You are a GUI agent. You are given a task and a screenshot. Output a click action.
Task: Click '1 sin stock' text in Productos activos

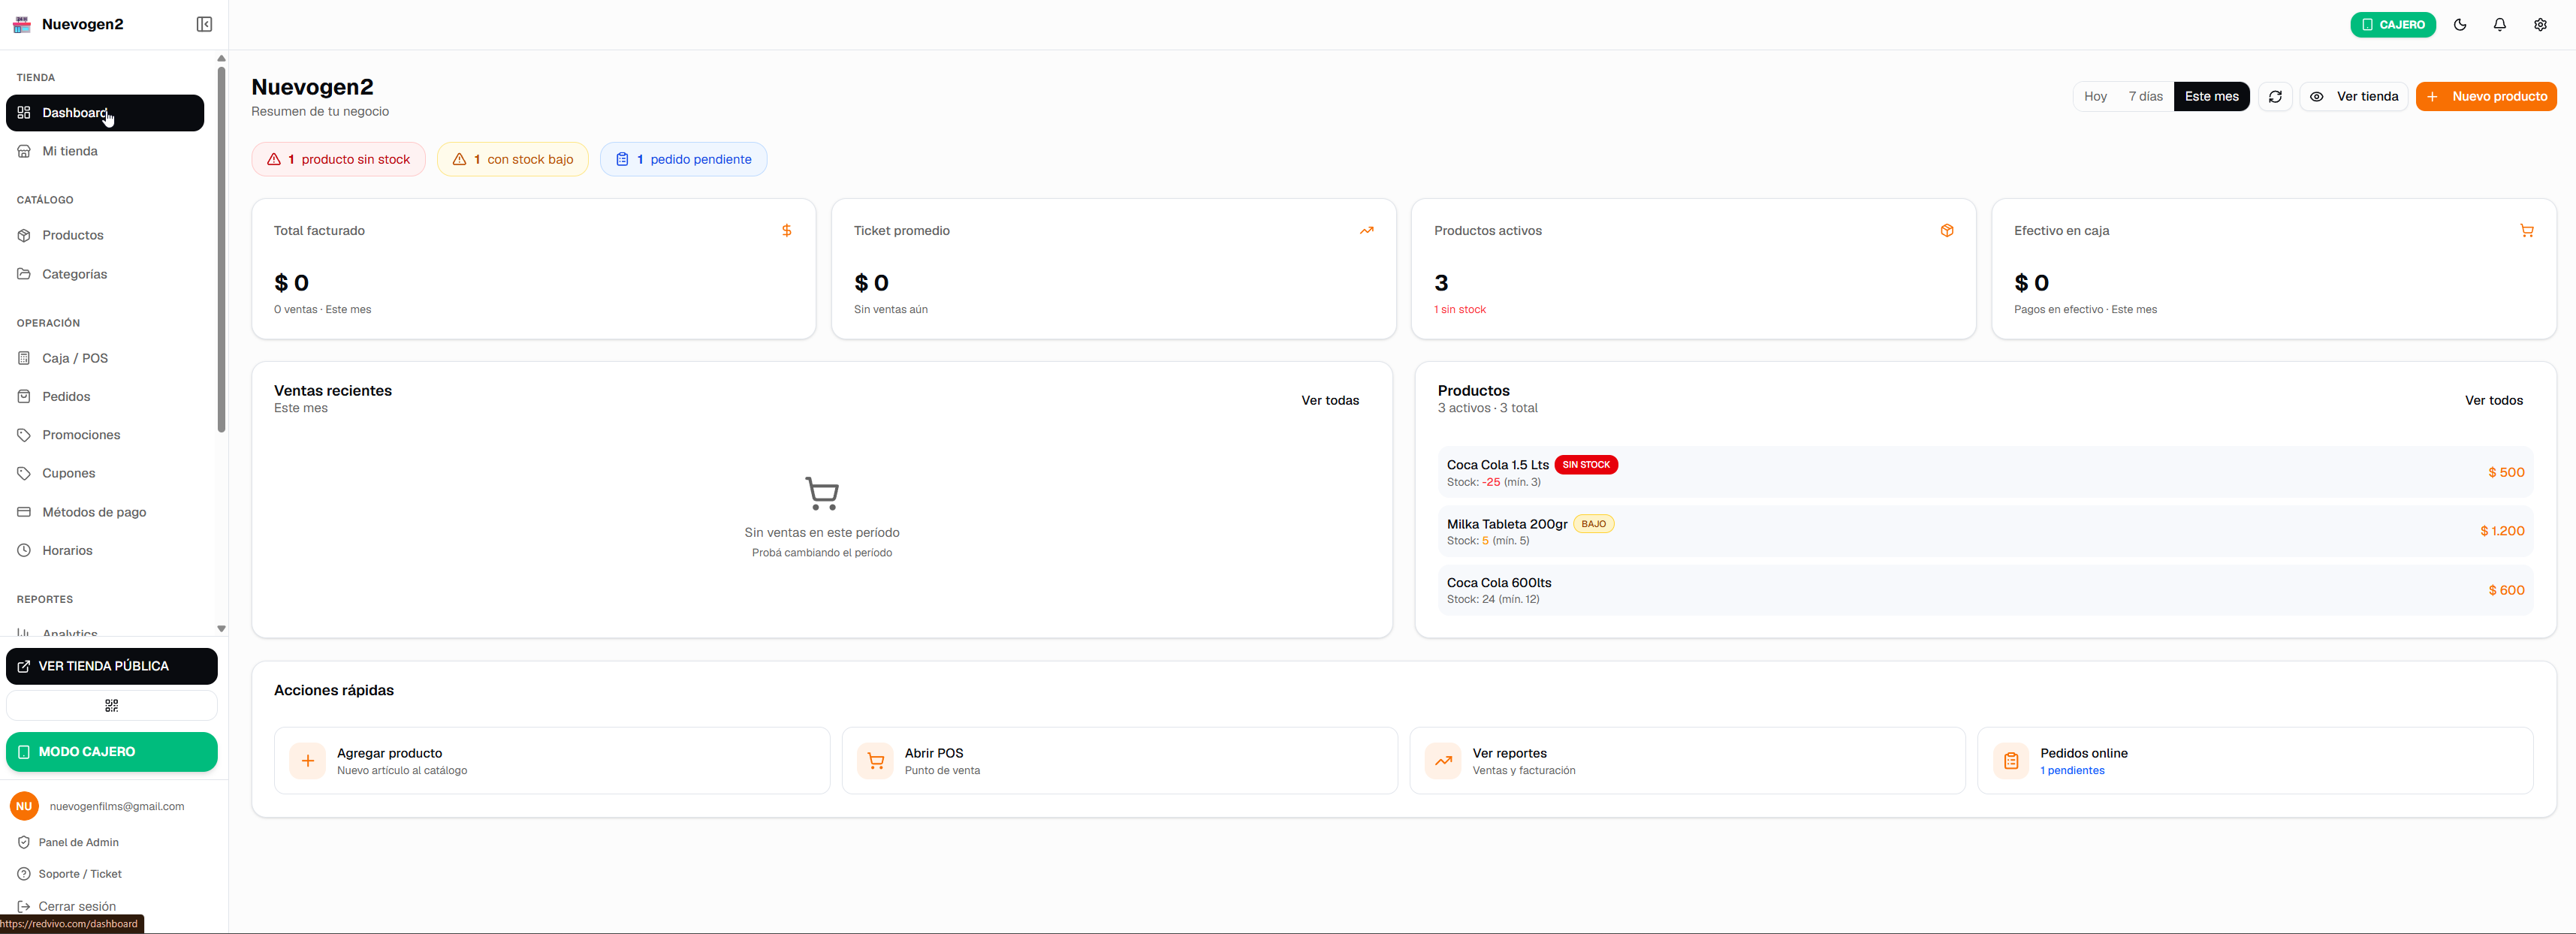tap(1460, 309)
